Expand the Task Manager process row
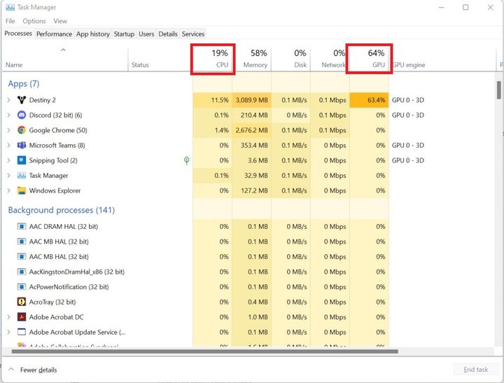The height and width of the screenshot is (383, 504). (8, 176)
